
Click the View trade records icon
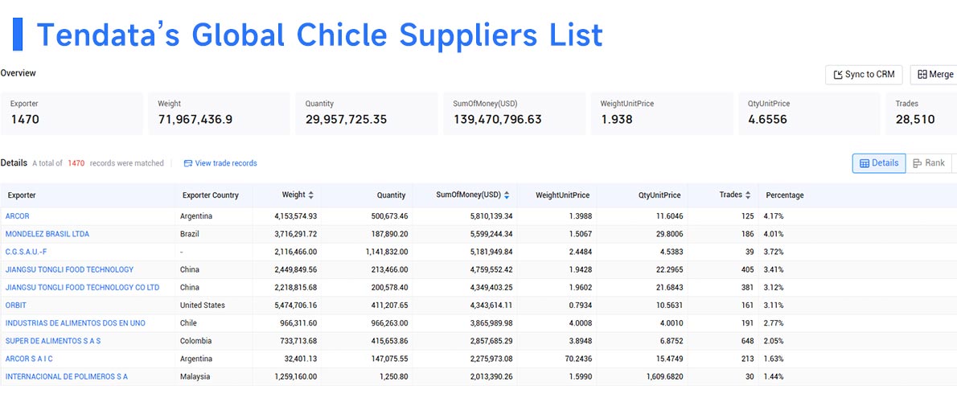(188, 163)
